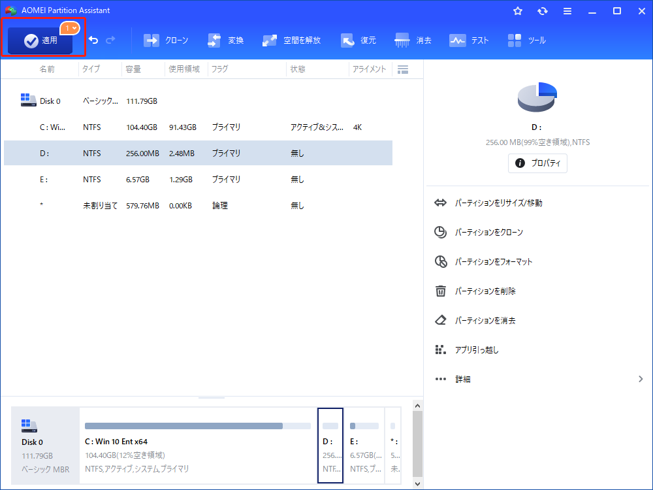Click the 91.43GB used space cell
Viewport: 653px width, 490px height.
tap(182, 127)
